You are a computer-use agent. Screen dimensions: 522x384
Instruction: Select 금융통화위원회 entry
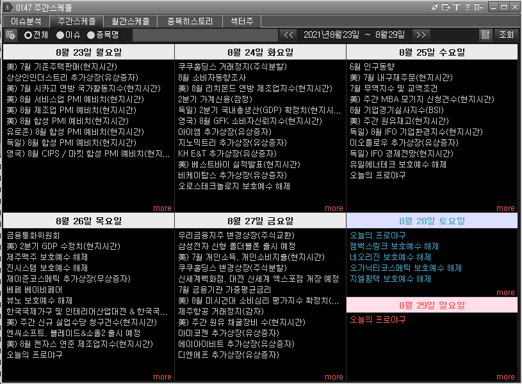point(33,236)
